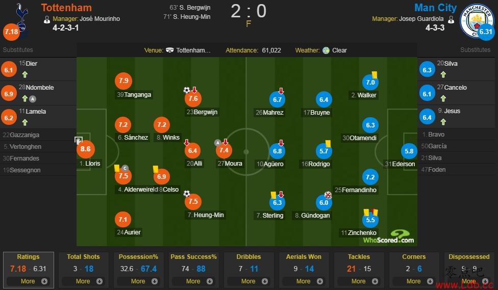Click the weather Clear icon
The width and height of the screenshot is (498, 290).
(326, 50)
